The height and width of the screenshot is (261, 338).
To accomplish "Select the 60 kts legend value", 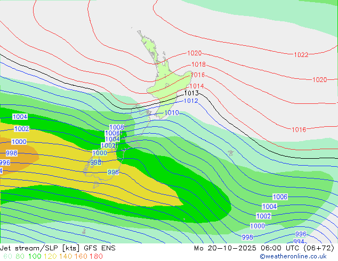I will tap(7, 256).
